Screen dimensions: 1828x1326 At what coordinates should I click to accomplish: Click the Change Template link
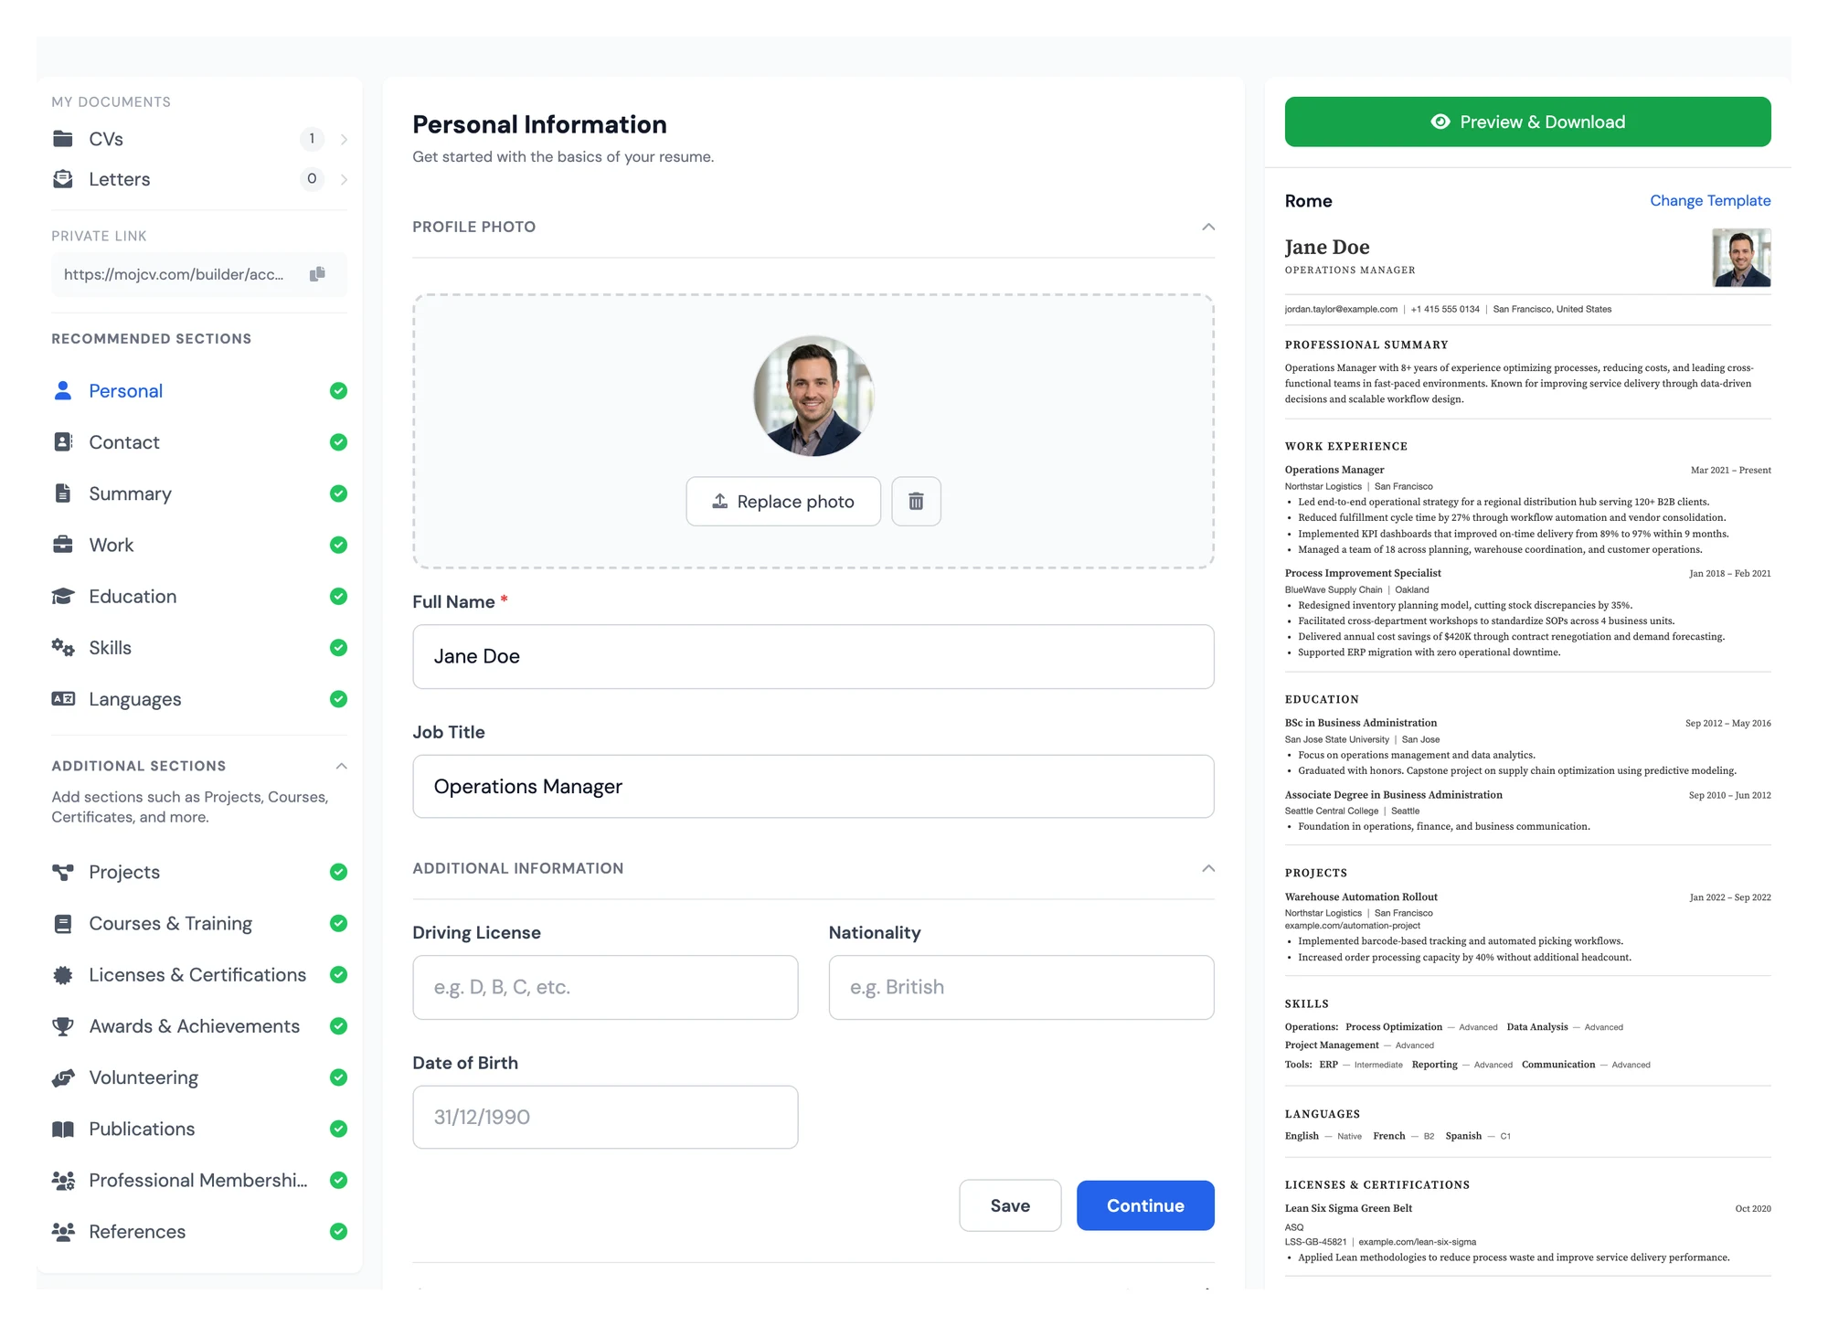tap(1710, 200)
